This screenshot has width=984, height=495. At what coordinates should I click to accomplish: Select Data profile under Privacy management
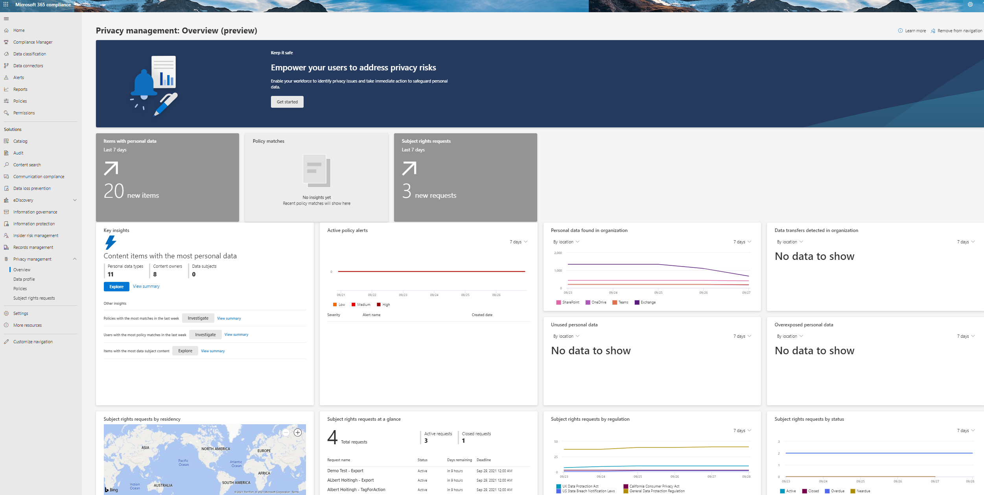[24, 279]
